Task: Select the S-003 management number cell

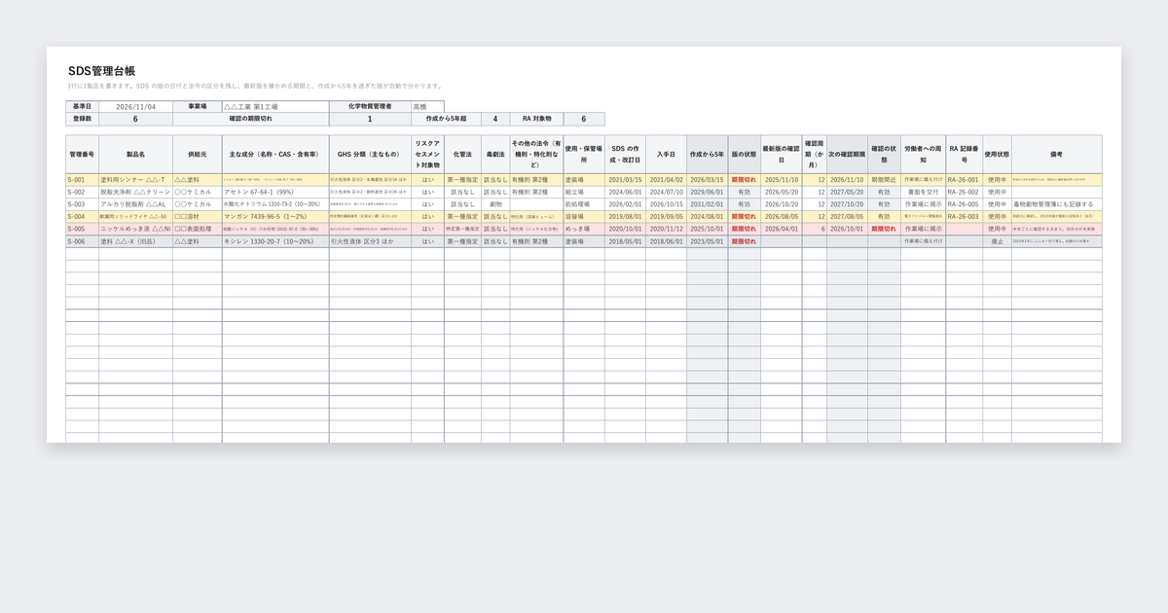Action: (x=82, y=204)
